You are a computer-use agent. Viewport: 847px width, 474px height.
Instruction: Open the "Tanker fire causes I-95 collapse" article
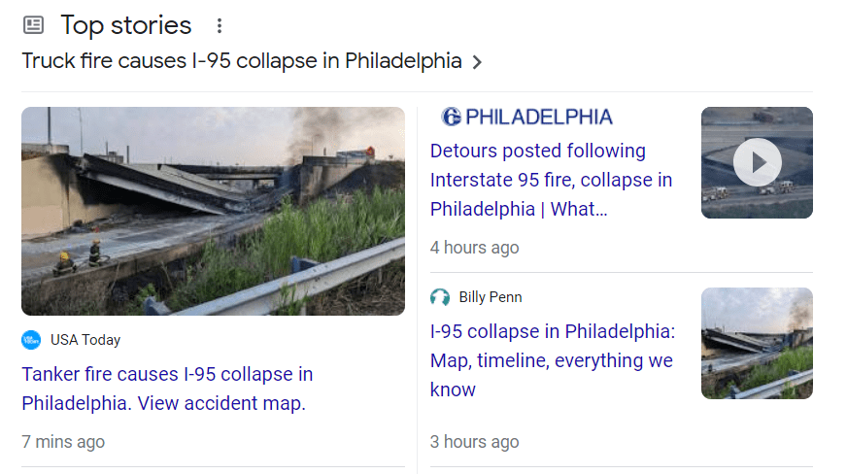point(167,389)
